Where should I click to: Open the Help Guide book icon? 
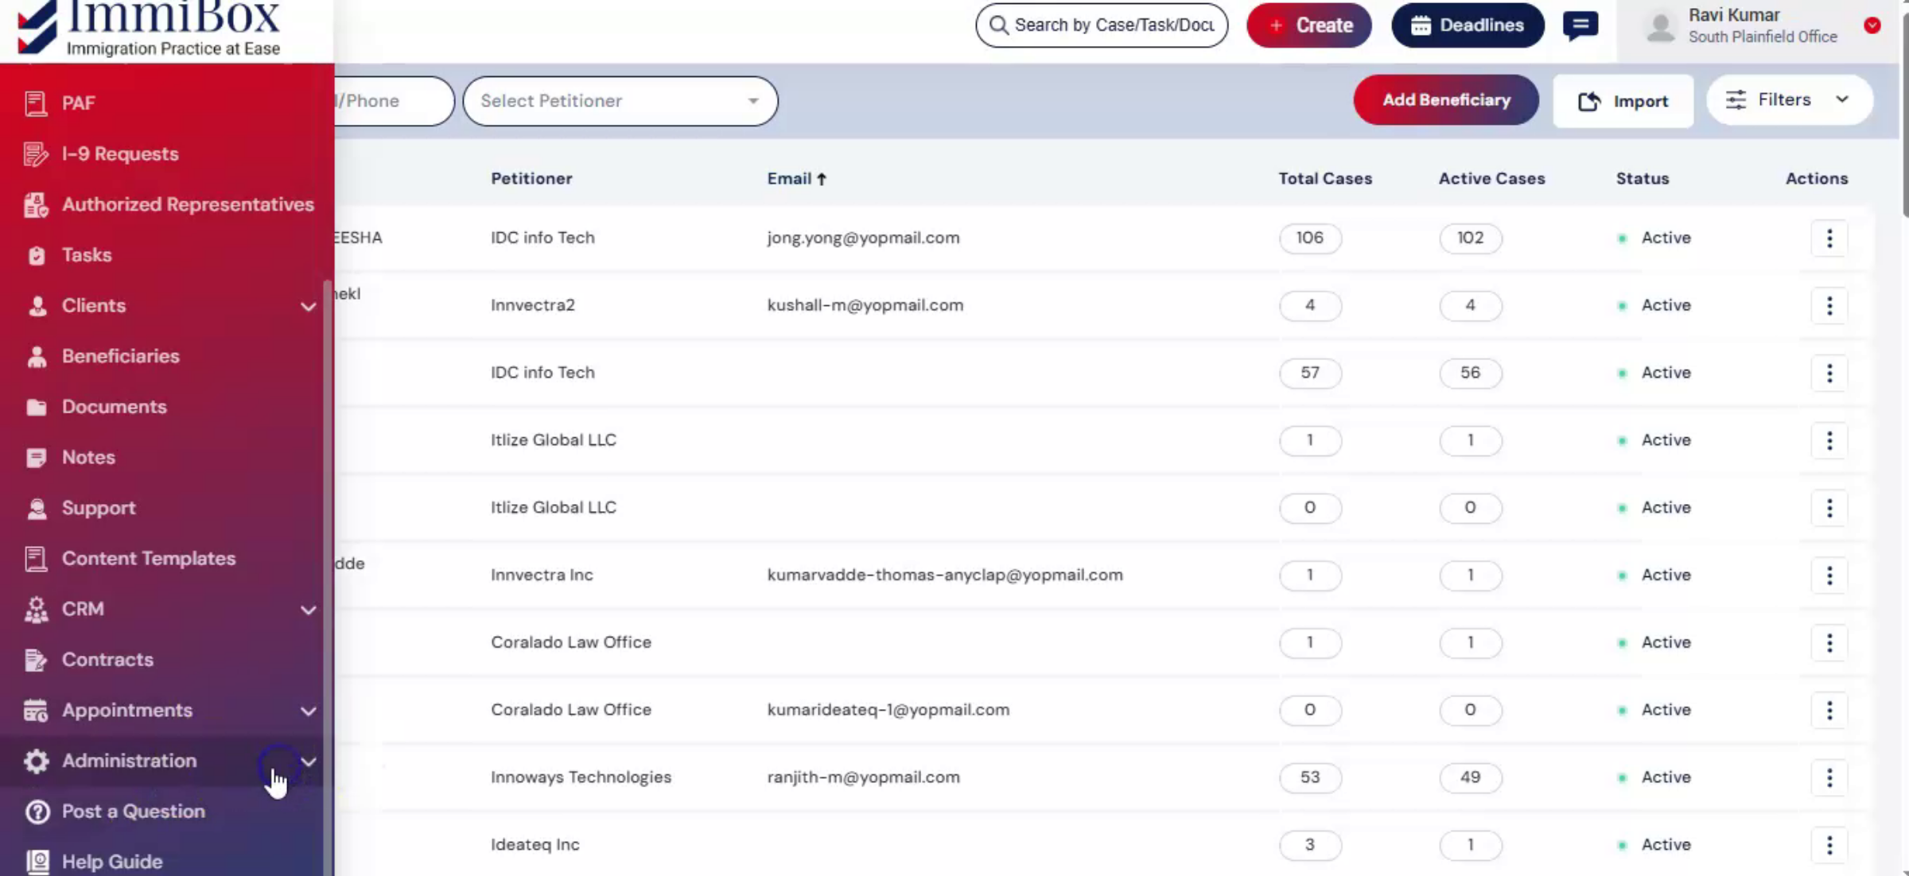37,862
